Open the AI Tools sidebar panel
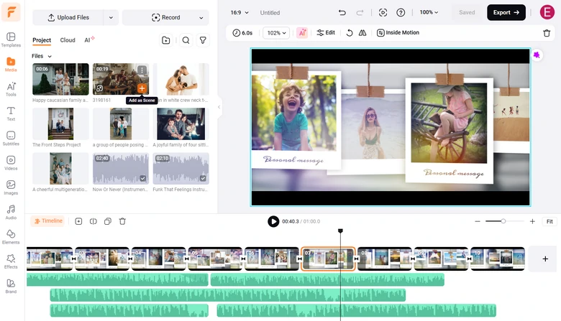Viewport: 561px width, 321px height. 11,89
